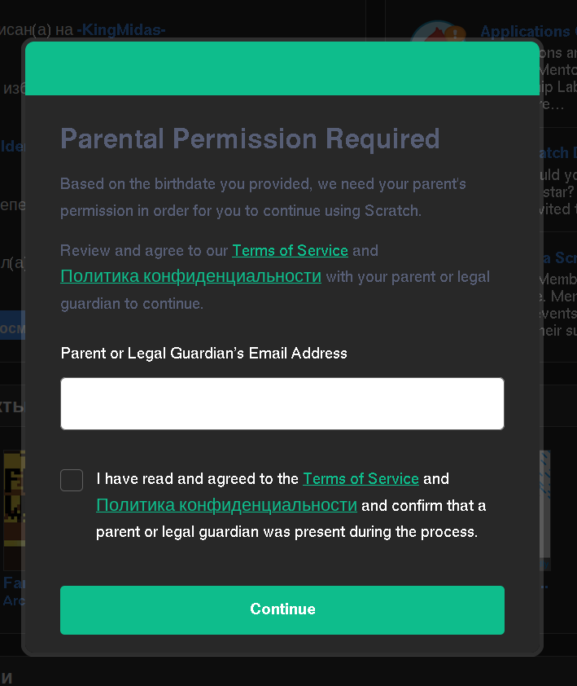
Task: Focus the parent email address input field
Action: (282, 403)
